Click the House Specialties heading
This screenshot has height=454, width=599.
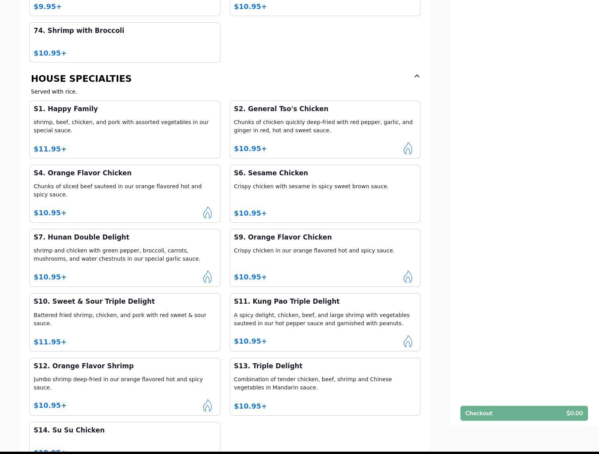[81, 79]
